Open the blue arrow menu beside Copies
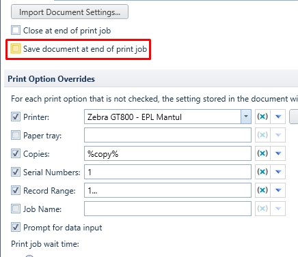 (x=278, y=153)
